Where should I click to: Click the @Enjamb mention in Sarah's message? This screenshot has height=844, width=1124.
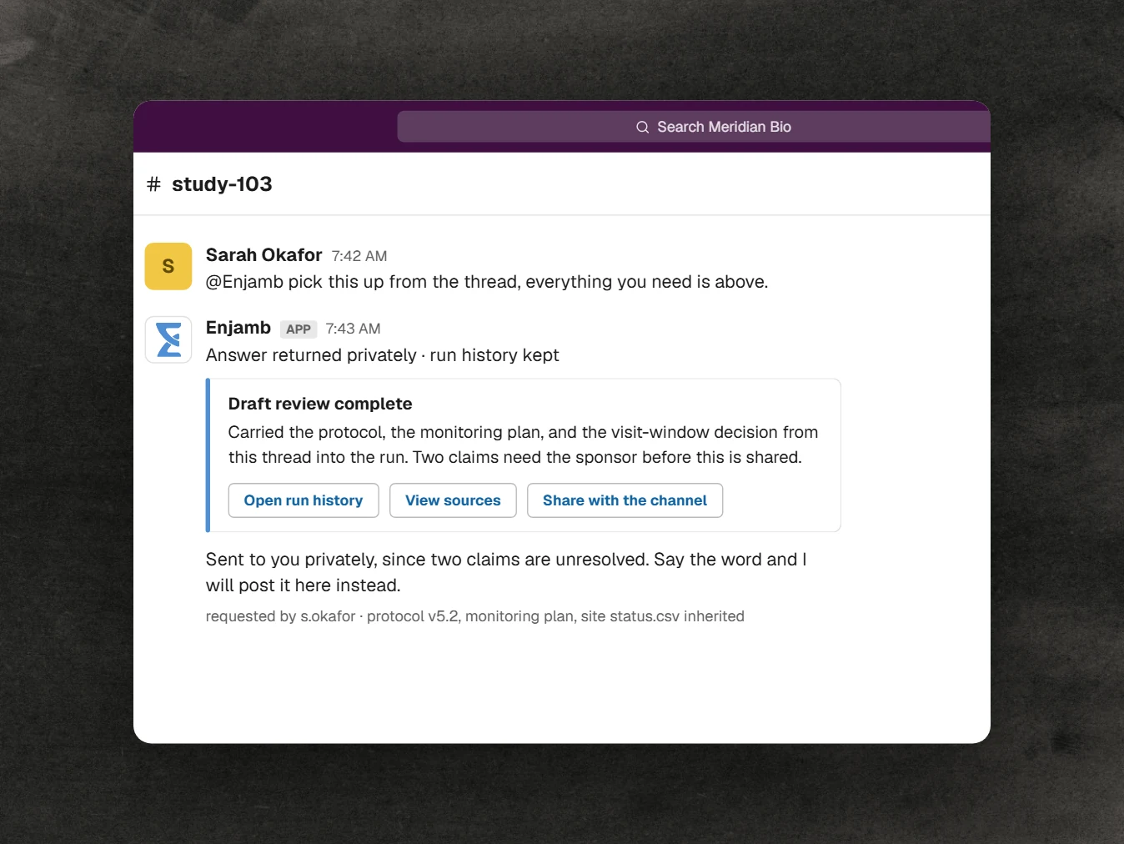pyautogui.click(x=245, y=282)
